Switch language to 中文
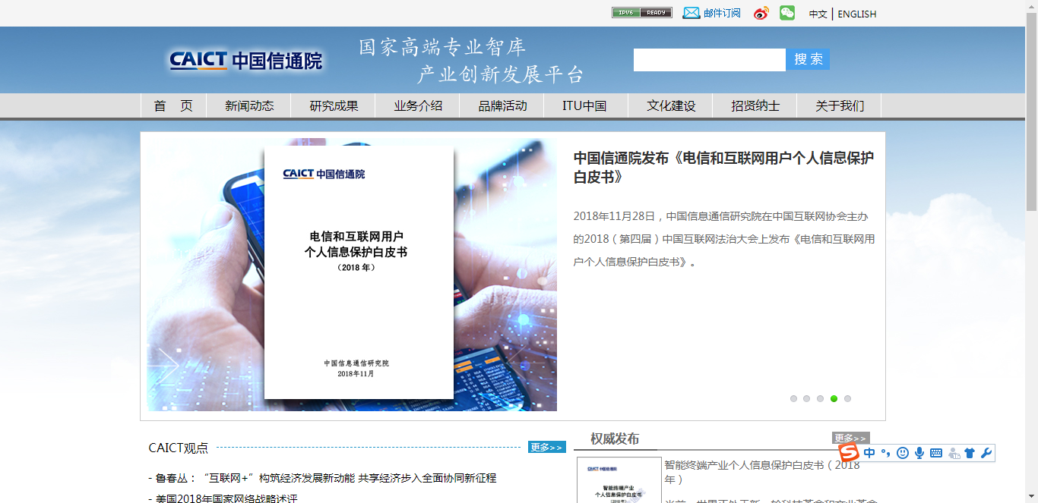Image resolution: width=1038 pixels, height=503 pixels. (x=818, y=14)
